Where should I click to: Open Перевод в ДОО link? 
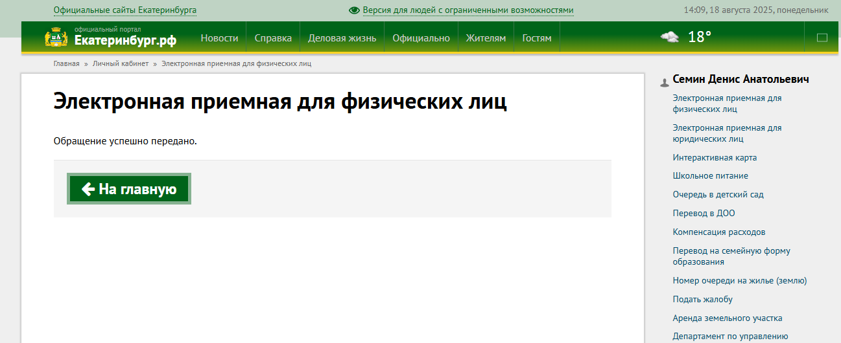pyautogui.click(x=704, y=213)
